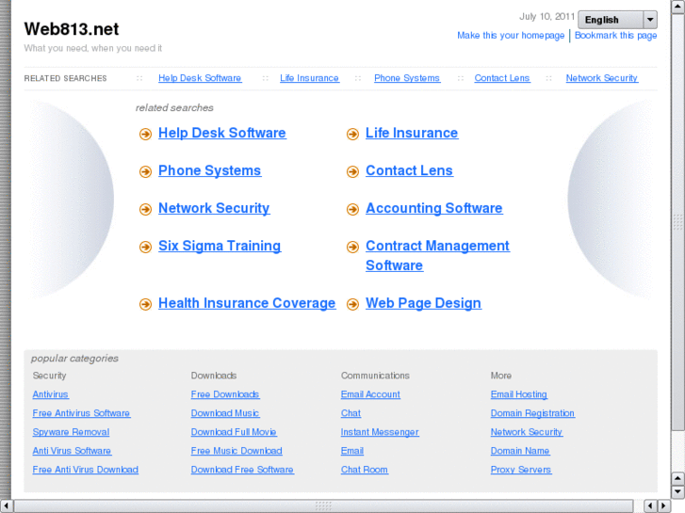The width and height of the screenshot is (685, 513).
Task: Open the large Network Security link
Action: tap(214, 208)
